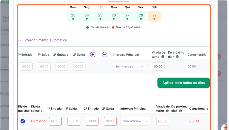Click Friday 28 in the week strip
The height and width of the screenshot is (130, 229).
[141, 16]
